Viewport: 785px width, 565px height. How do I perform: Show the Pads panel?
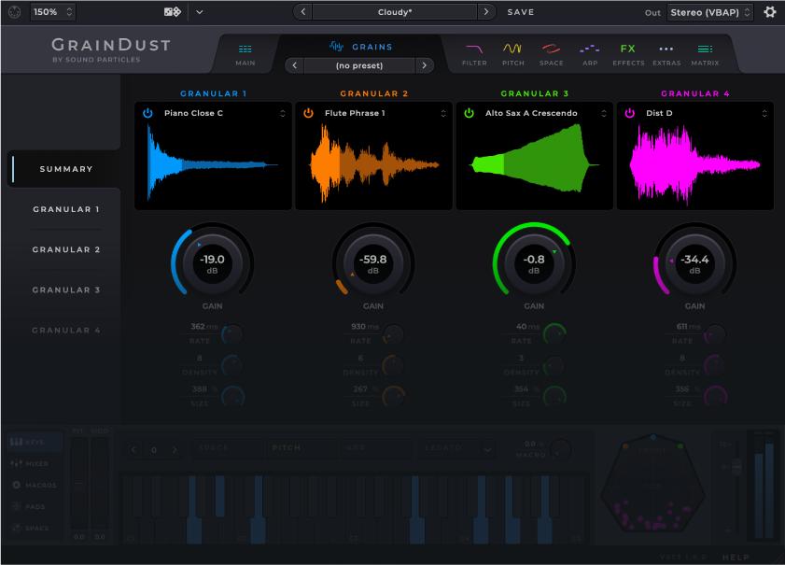[x=29, y=506]
